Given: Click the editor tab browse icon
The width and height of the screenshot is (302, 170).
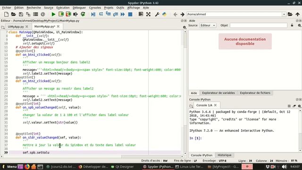Looking at the screenshot, I should point(3,27).
